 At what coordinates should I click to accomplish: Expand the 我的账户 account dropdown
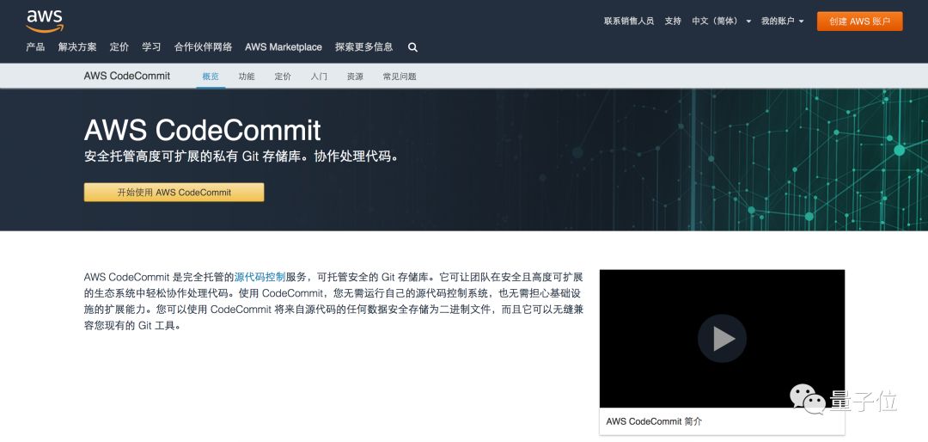783,21
